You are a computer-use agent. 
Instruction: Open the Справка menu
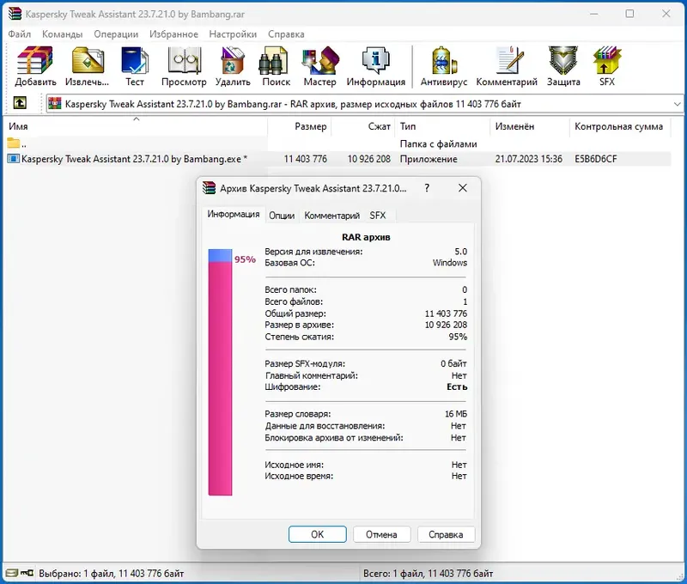[286, 33]
